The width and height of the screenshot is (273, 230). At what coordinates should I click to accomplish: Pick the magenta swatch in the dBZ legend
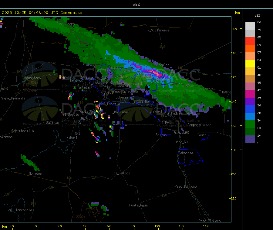coord(250,94)
